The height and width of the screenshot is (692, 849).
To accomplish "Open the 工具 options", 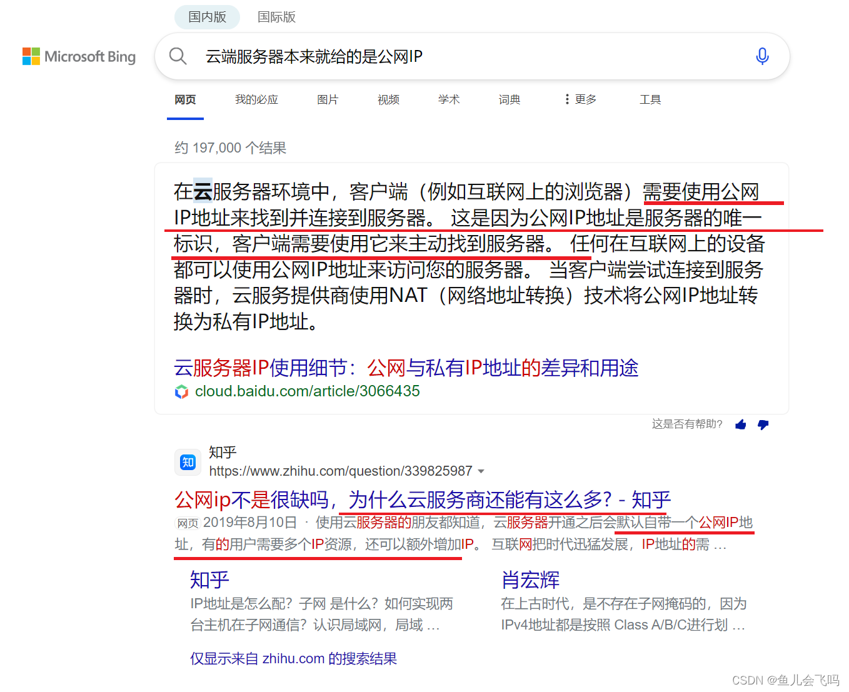I will click(650, 99).
